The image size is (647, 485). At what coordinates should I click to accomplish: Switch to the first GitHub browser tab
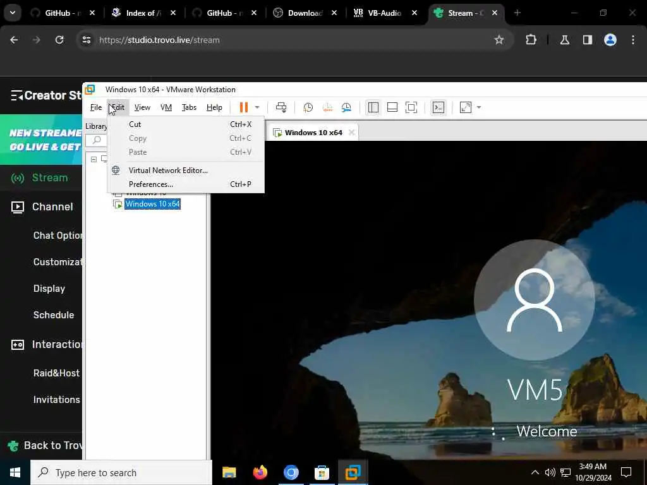tap(62, 13)
